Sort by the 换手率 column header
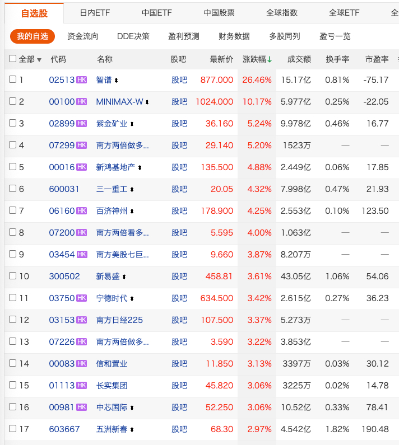Viewport: 399px width, 445px height. pos(337,59)
